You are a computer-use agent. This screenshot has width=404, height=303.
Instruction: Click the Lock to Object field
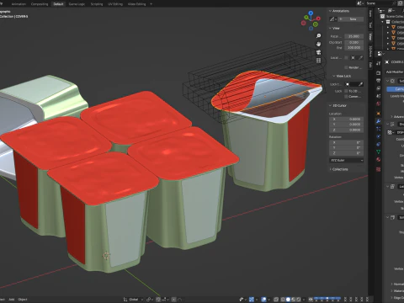[354, 84]
